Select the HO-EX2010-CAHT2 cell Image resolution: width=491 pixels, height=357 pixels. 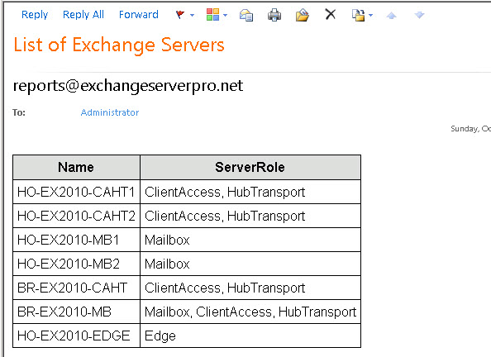point(76,216)
